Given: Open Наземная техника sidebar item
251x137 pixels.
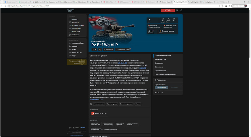Looking at the screenshot, I should 77,25.
